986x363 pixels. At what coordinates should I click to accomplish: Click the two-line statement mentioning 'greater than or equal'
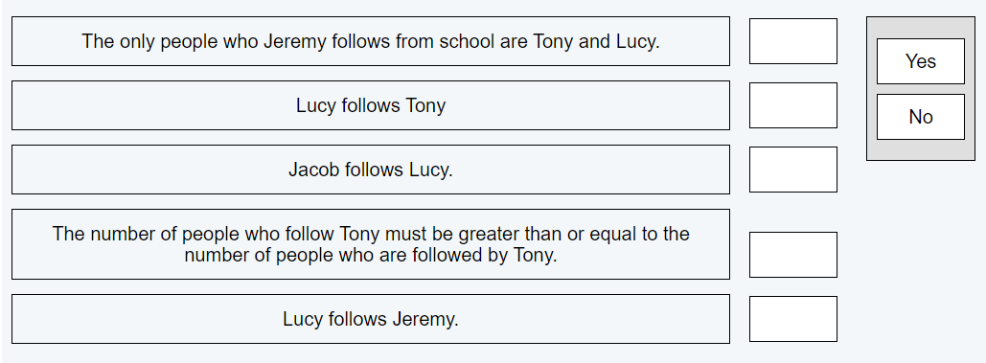[371, 244]
